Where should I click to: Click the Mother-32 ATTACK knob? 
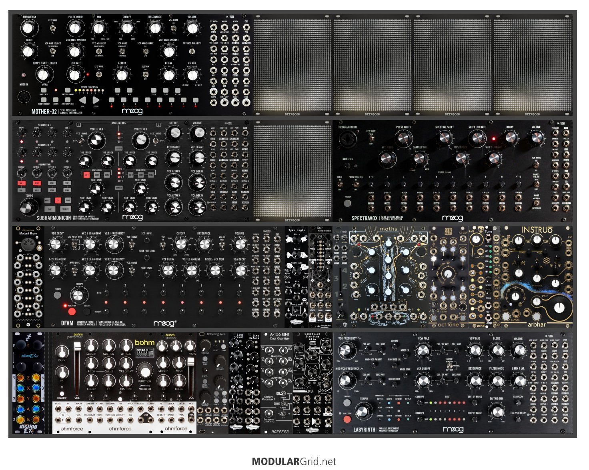point(122,75)
